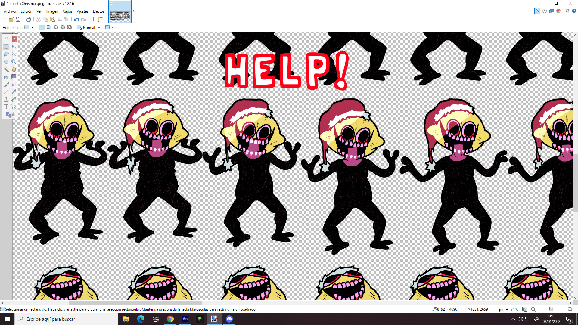Pick the Eraser tool
The width and height of the screenshot is (578, 325).
[x=14, y=84]
